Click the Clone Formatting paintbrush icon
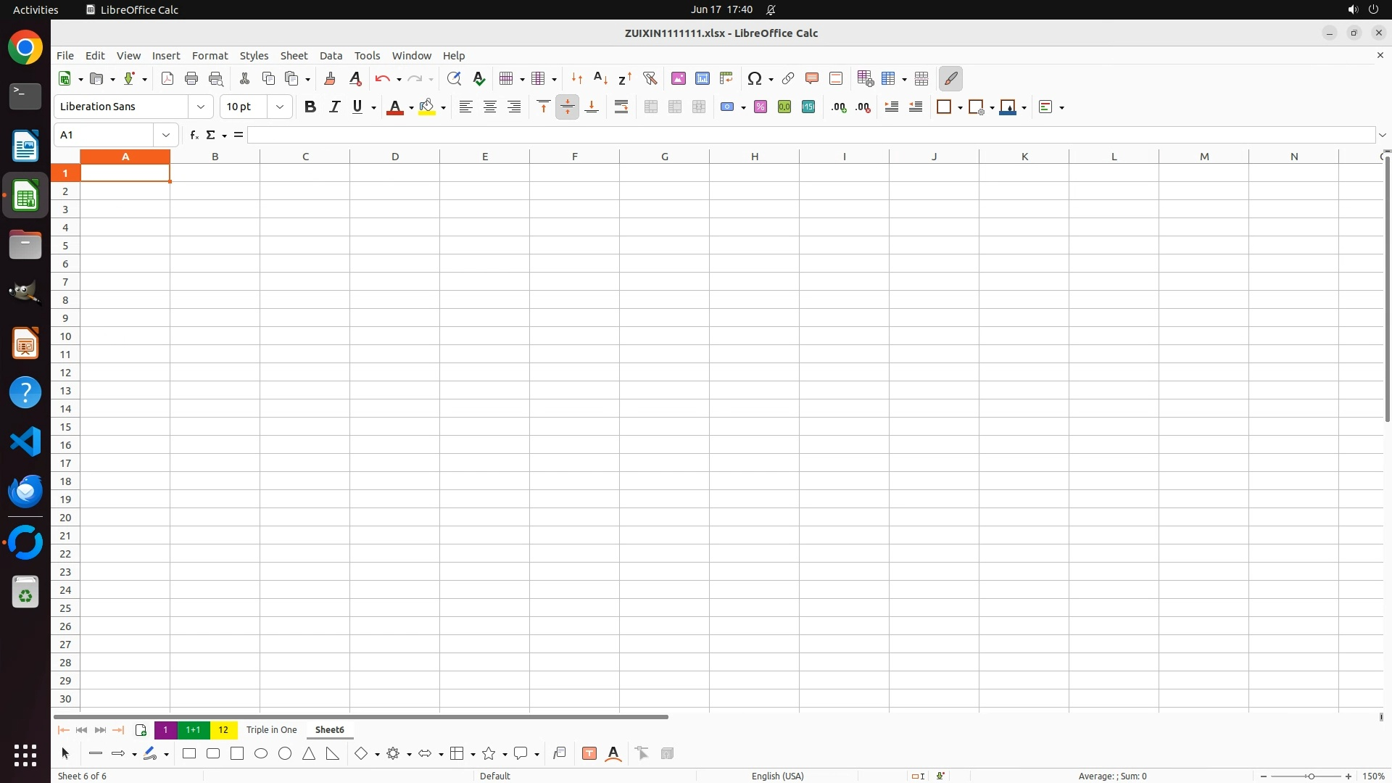The height and width of the screenshot is (783, 1392). pyautogui.click(x=330, y=78)
